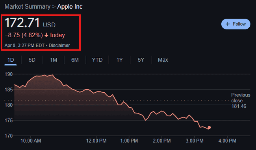Select the YTD range tab

click(97, 60)
